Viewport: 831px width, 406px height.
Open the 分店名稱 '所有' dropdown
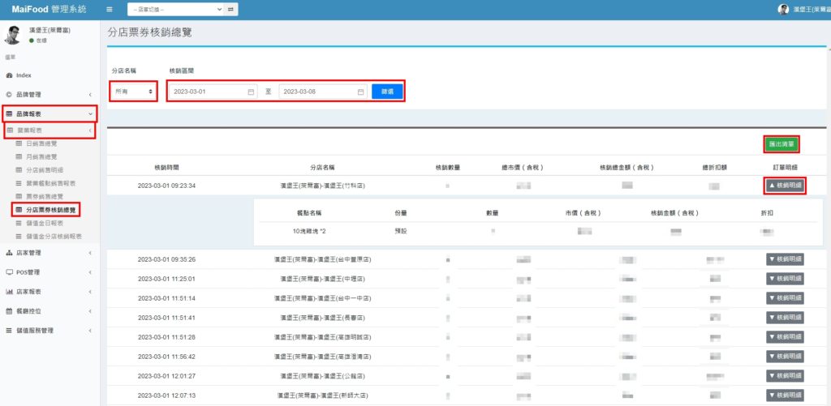point(133,92)
